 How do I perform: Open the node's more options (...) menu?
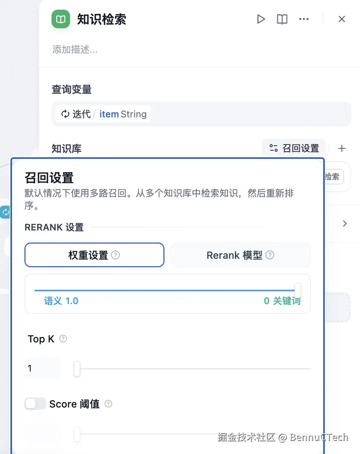pos(304,19)
